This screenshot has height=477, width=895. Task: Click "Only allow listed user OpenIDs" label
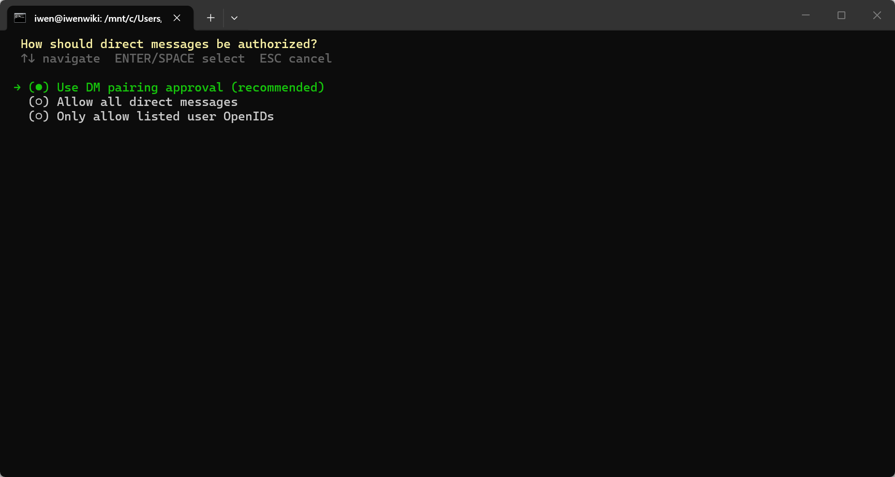point(166,116)
